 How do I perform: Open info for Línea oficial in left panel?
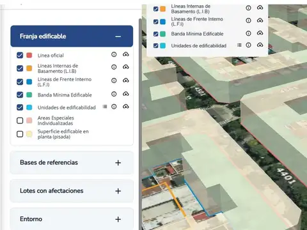114,54
